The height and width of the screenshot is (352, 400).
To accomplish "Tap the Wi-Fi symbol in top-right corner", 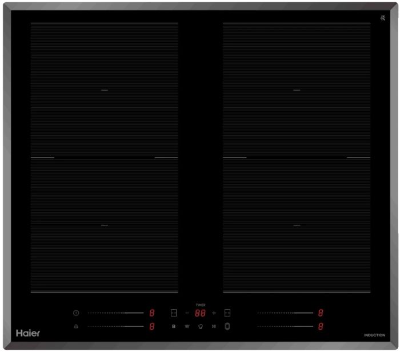I will (382, 18).
